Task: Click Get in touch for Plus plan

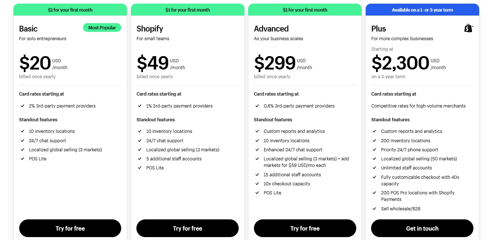Action: pyautogui.click(x=422, y=228)
